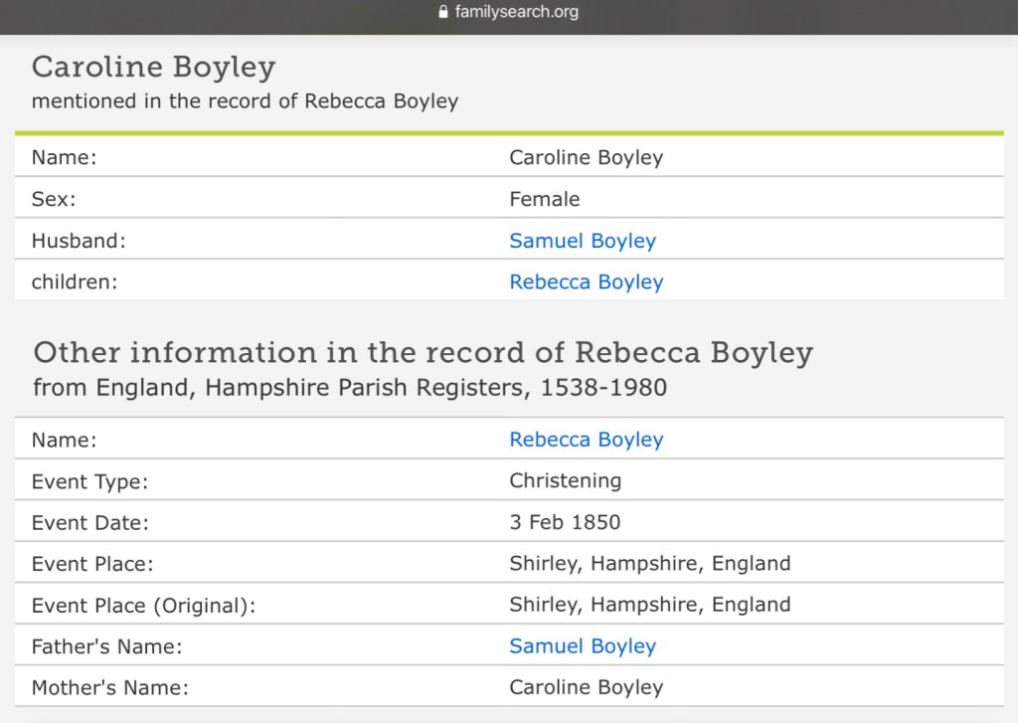Click the 'Other information in the record' heading

[423, 353]
